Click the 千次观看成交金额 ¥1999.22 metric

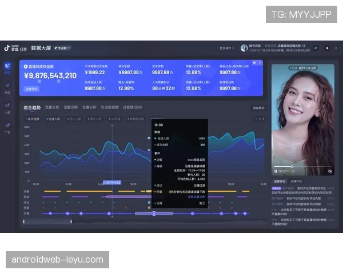pyautogui.click(x=96, y=70)
